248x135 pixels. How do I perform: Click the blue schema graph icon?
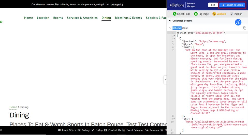tap(238, 22)
